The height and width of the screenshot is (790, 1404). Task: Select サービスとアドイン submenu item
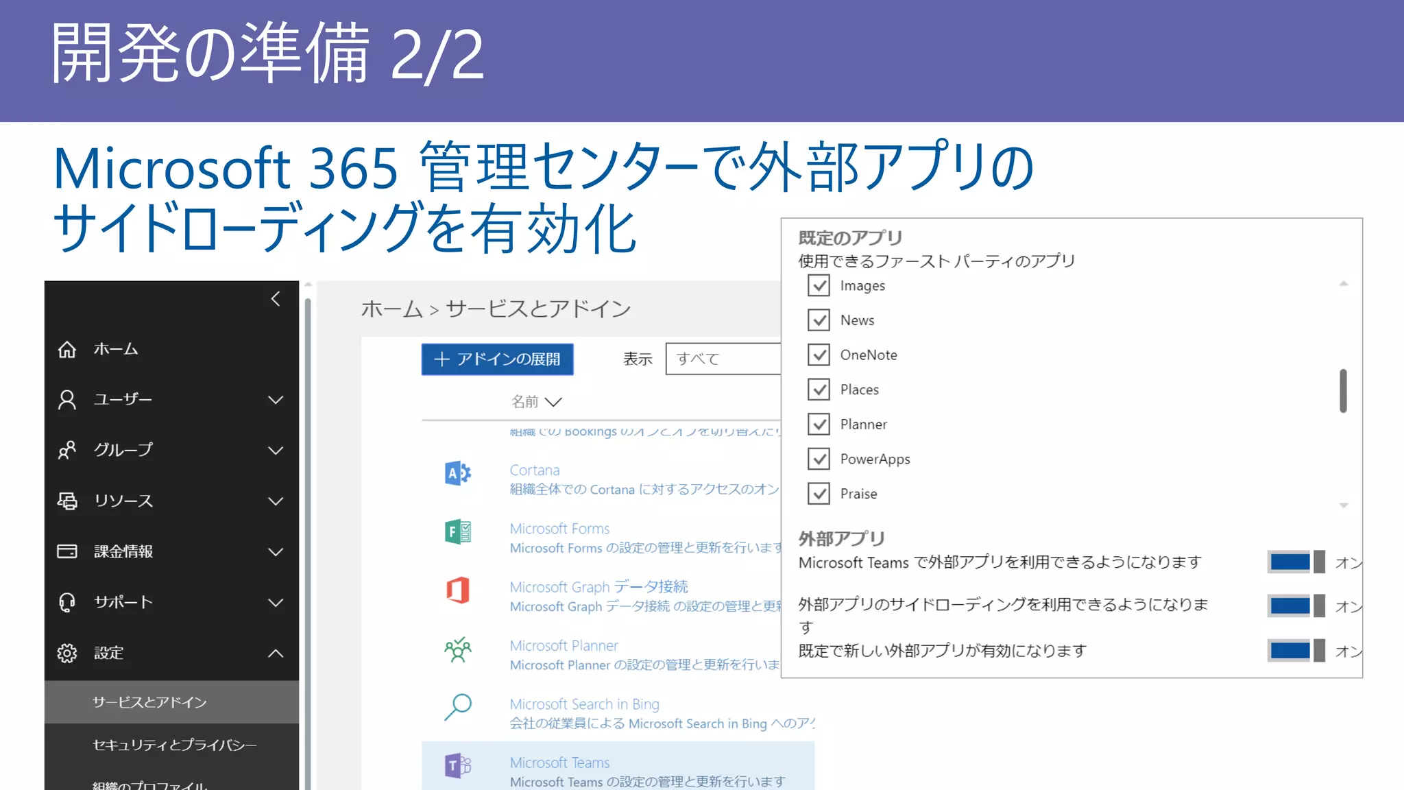(172, 702)
